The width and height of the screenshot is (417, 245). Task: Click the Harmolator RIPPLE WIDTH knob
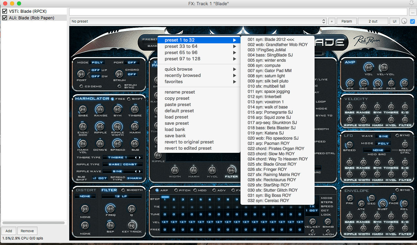click(x=118, y=126)
